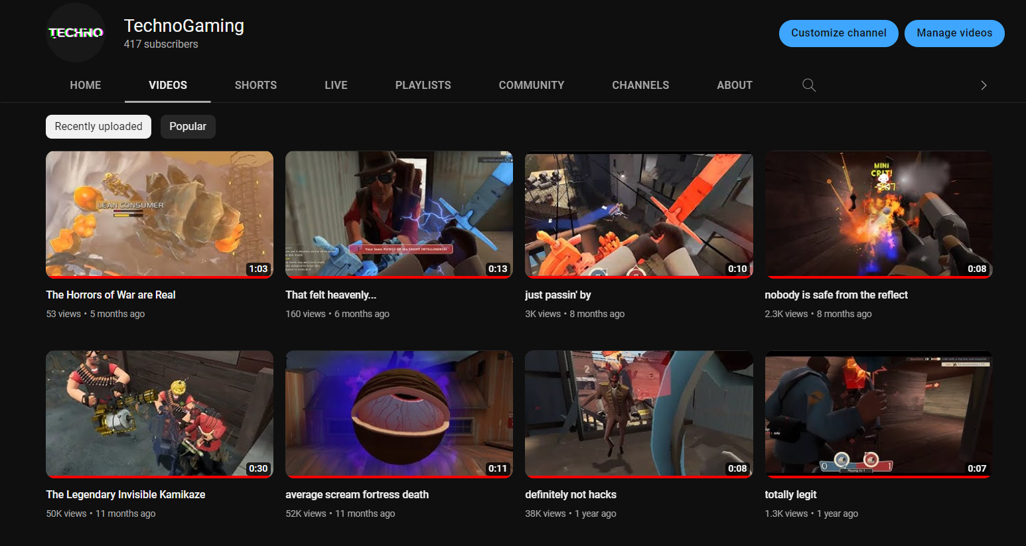
Task: Click the nobody is safe from the reflect title
Action: [836, 295]
